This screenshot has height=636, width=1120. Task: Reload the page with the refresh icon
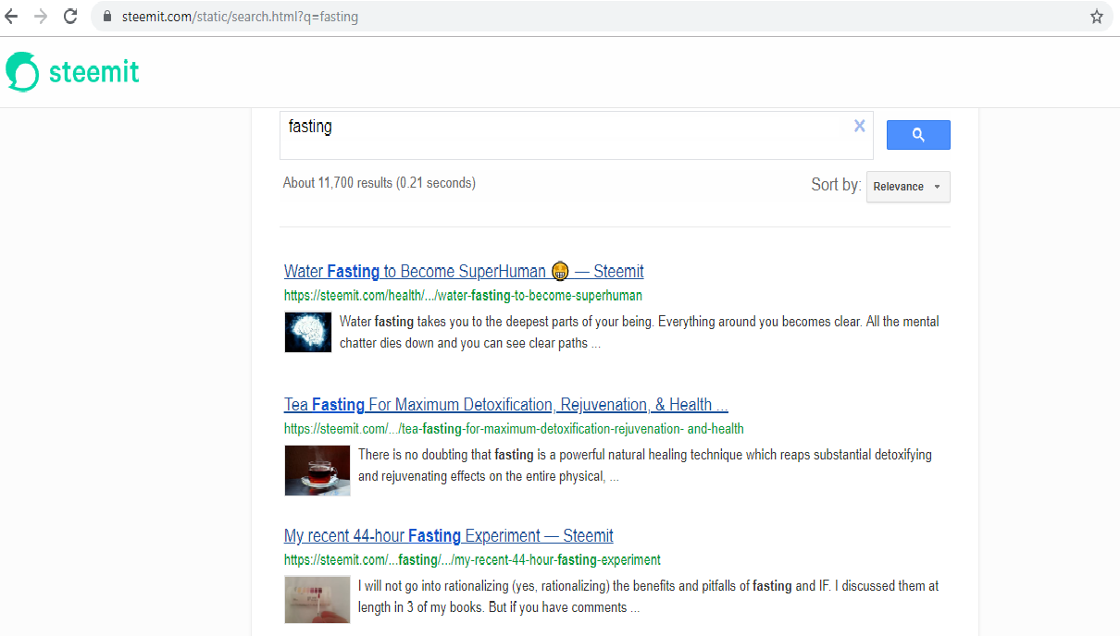(x=69, y=16)
